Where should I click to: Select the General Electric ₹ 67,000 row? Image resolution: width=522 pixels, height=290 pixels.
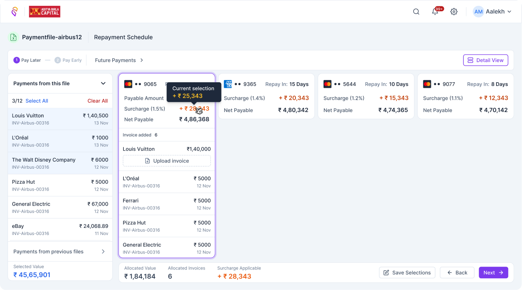(x=60, y=208)
